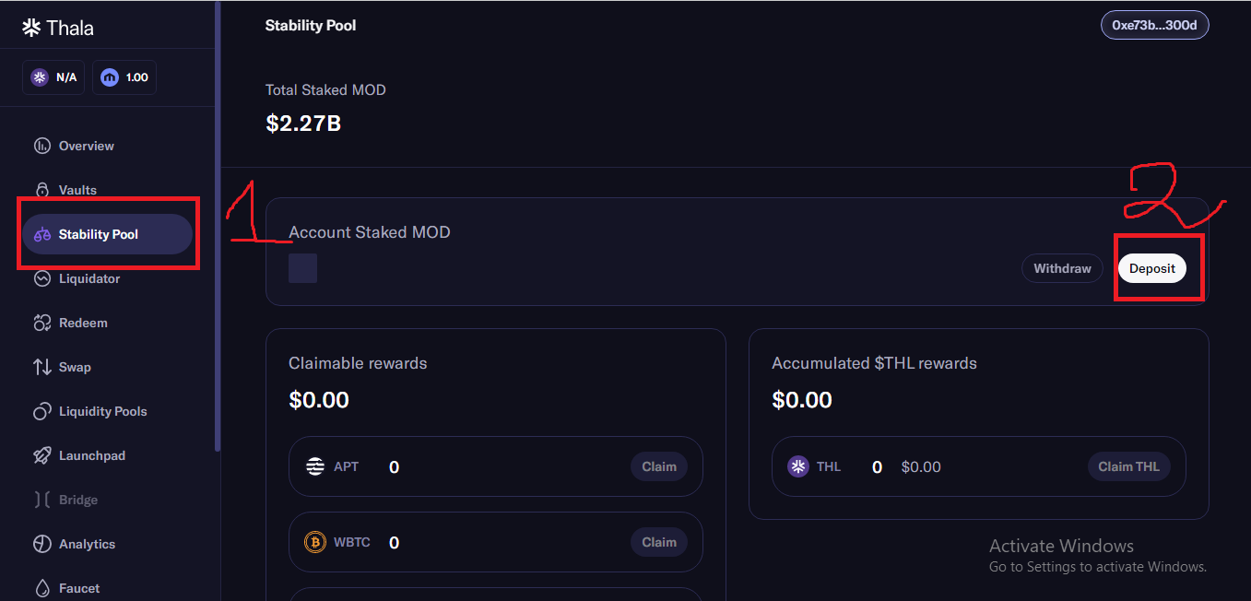
Task: Click the Withdraw button
Action: click(1062, 268)
